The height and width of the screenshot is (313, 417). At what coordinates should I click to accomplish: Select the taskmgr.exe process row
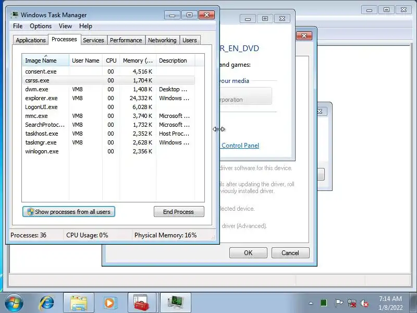pyautogui.click(x=108, y=142)
